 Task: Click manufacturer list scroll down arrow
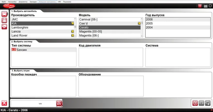(x=75, y=36)
